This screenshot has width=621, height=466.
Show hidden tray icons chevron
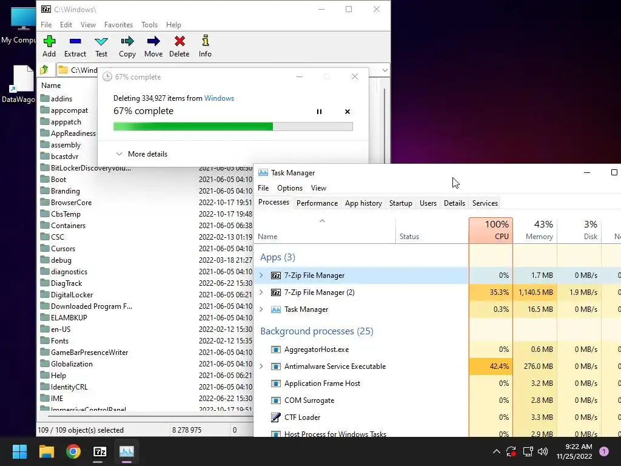496,451
